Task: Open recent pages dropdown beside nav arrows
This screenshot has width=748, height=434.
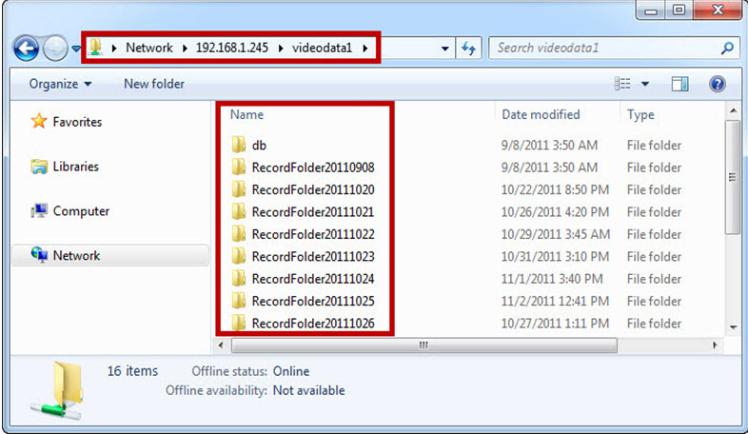Action: [76, 49]
